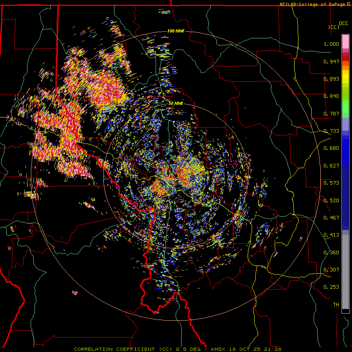Pick the pink segment of the color bar
Screen dimensions: 352x352
[345, 41]
